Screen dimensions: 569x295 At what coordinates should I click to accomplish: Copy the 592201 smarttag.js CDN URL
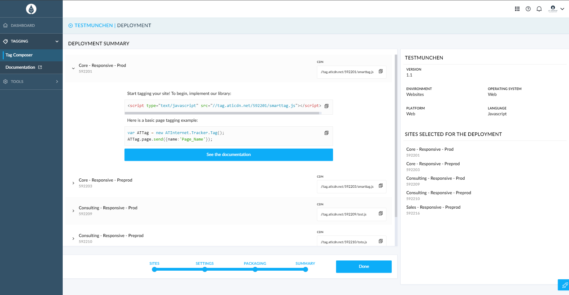click(381, 72)
